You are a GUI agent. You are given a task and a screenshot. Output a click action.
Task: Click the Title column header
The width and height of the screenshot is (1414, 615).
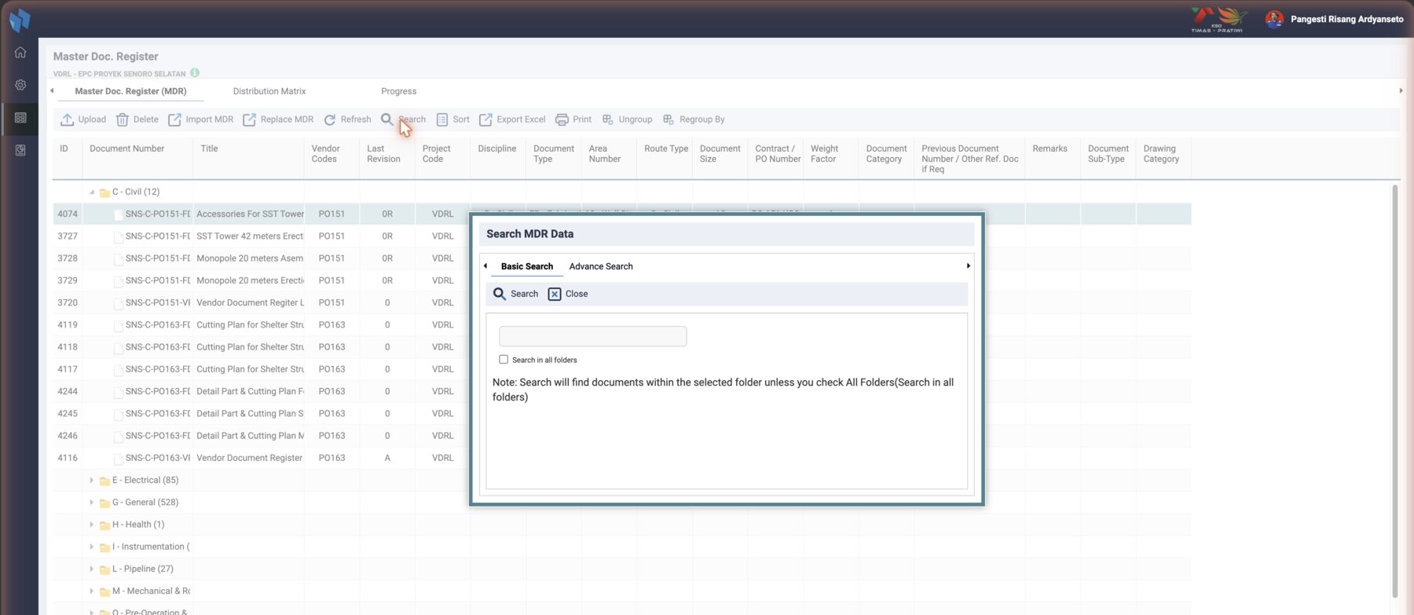(x=209, y=148)
